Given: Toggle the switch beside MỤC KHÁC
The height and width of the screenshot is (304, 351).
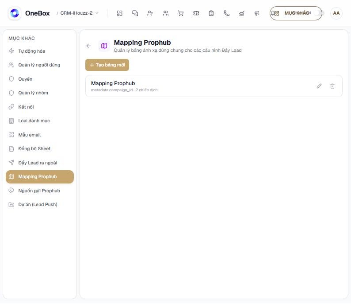Looking at the screenshot, I should 318,13.
